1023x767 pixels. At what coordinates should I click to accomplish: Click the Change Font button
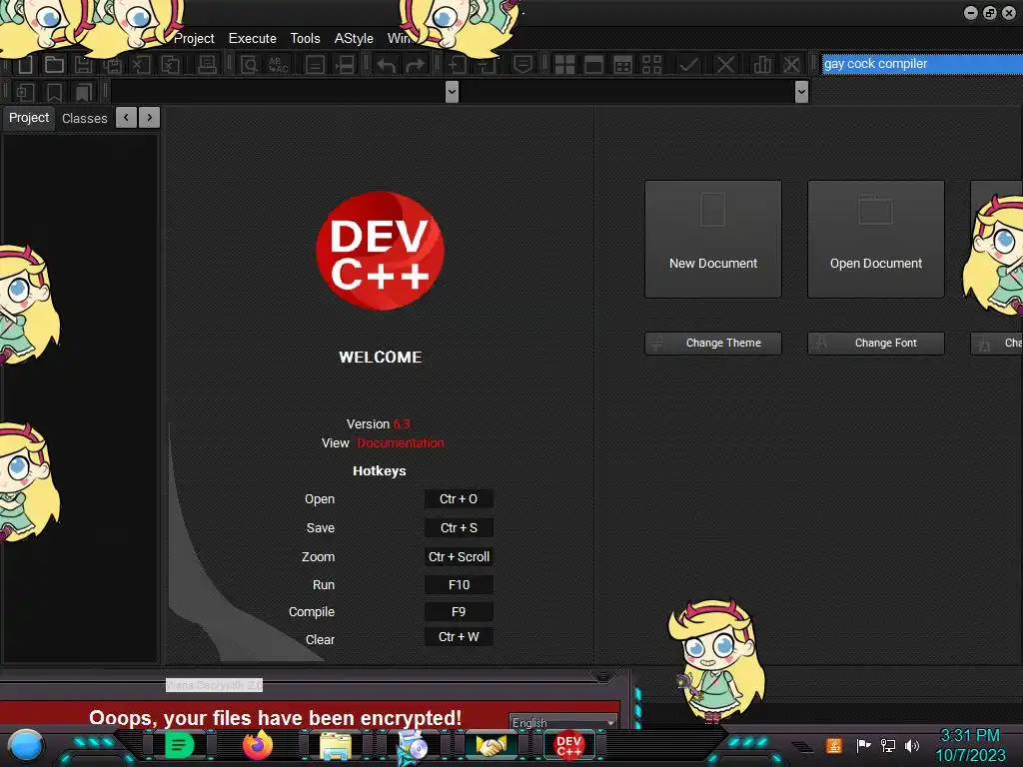point(876,344)
